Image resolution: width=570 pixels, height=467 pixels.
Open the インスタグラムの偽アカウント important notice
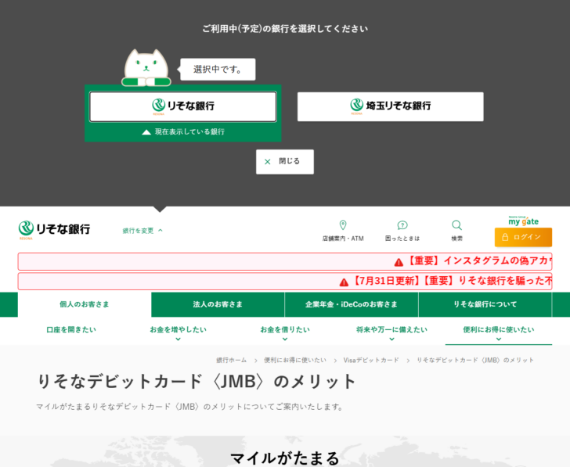coord(285,261)
